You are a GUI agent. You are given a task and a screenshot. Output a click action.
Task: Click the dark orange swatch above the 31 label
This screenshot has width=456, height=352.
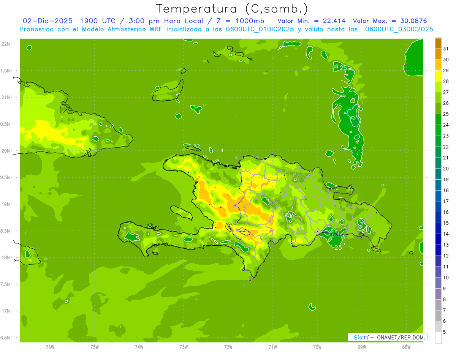point(438,43)
